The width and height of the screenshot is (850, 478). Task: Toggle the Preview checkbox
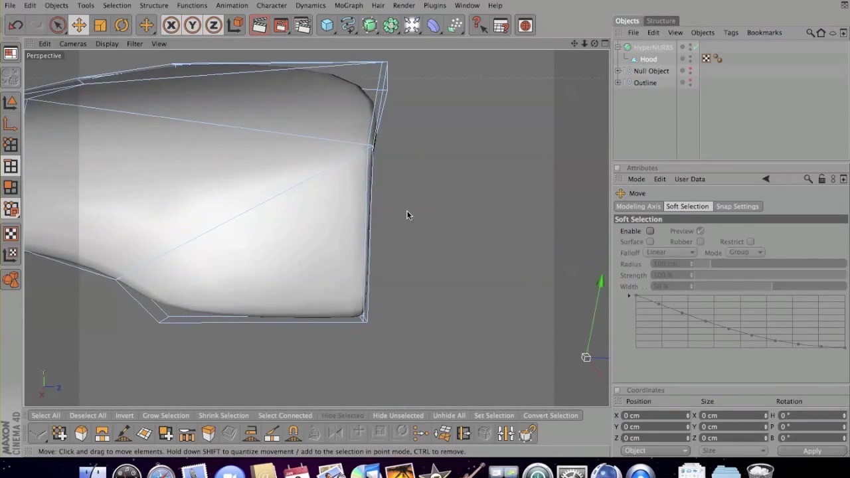[700, 231]
